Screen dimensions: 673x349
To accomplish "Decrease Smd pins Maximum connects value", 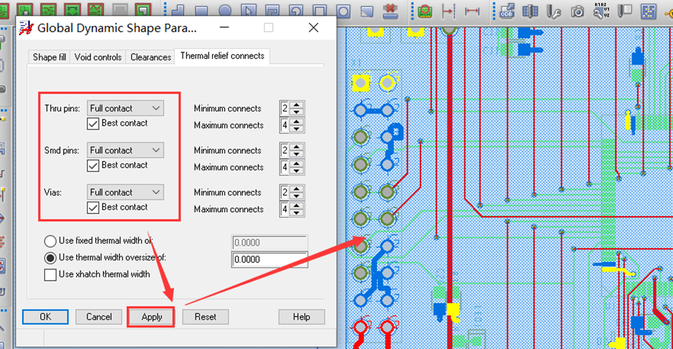I will coord(297,170).
